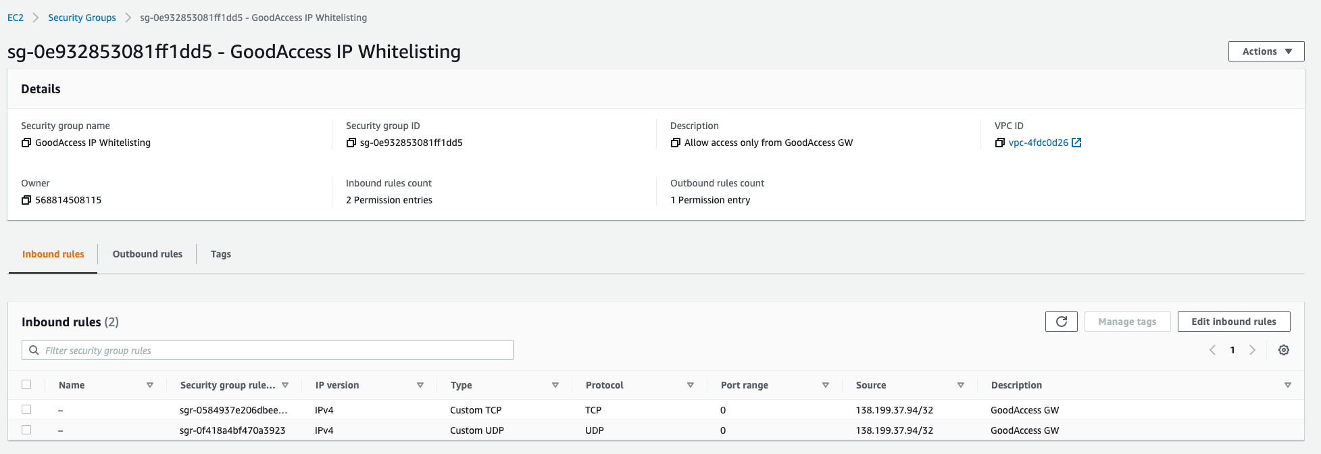Select the Custom TCP rule checkbox
1321x454 pixels.
coord(26,409)
